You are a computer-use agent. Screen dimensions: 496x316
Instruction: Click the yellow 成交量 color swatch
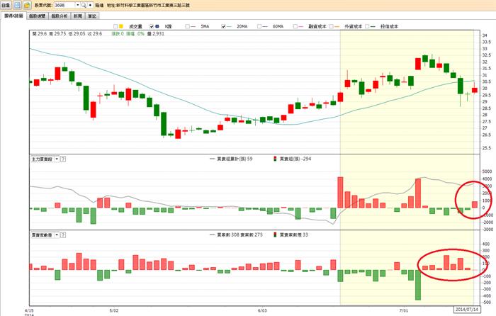click(121, 27)
